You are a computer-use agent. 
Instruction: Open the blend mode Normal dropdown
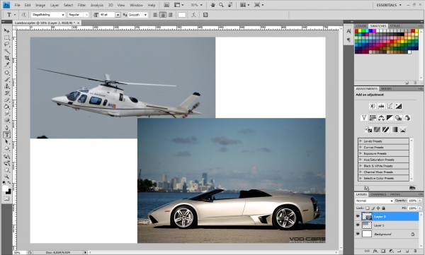tap(374, 201)
